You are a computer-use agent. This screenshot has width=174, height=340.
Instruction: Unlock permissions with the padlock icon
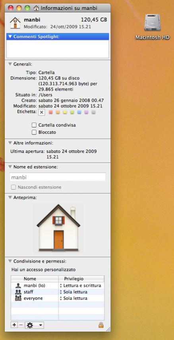click(101, 325)
